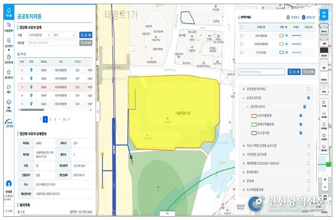
Task: Open the 중구 district dropdown
Action: click(x=64, y=34)
